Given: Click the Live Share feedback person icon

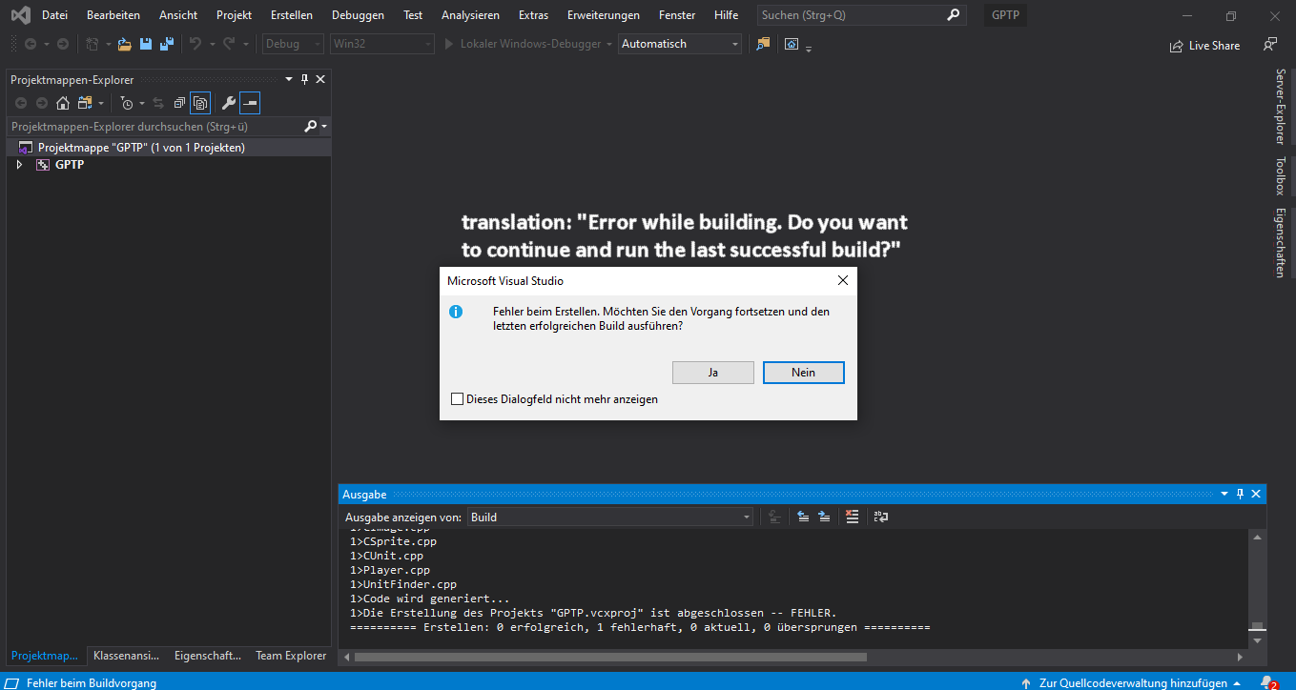Looking at the screenshot, I should tap(1269, 44).
